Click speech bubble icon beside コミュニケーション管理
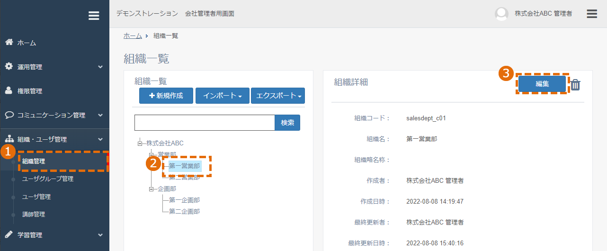 (x=9, y=115)
